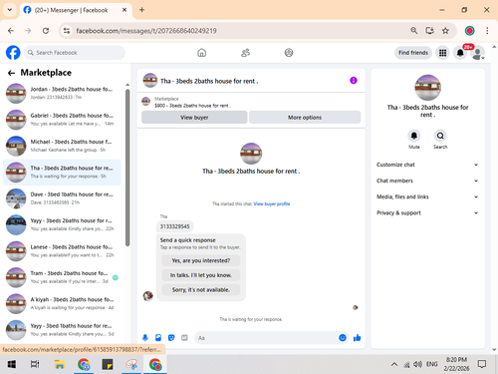Send quick reply "Yes, are you interested?"
Viewport: 498px width, 374px height.
(201, 260)
